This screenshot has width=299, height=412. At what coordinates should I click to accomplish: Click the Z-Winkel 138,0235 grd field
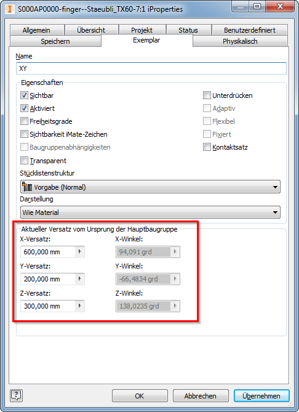[143, 306]
